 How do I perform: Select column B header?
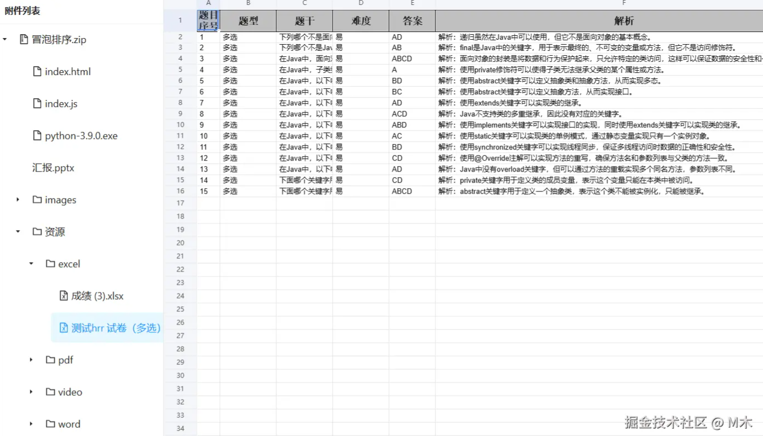pyautogui.click(x=248, y=3)
